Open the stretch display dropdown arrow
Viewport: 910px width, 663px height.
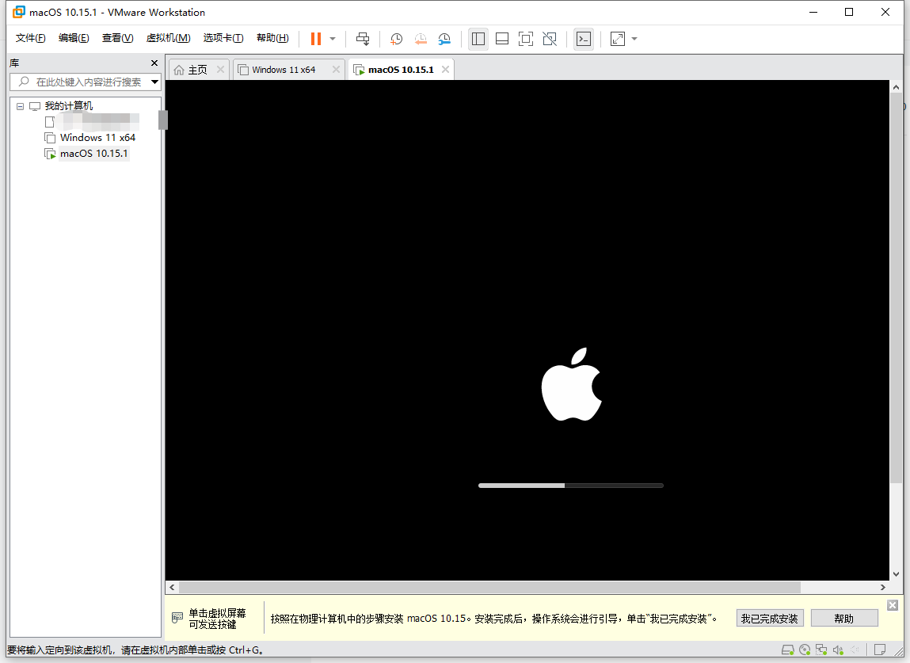634,39
